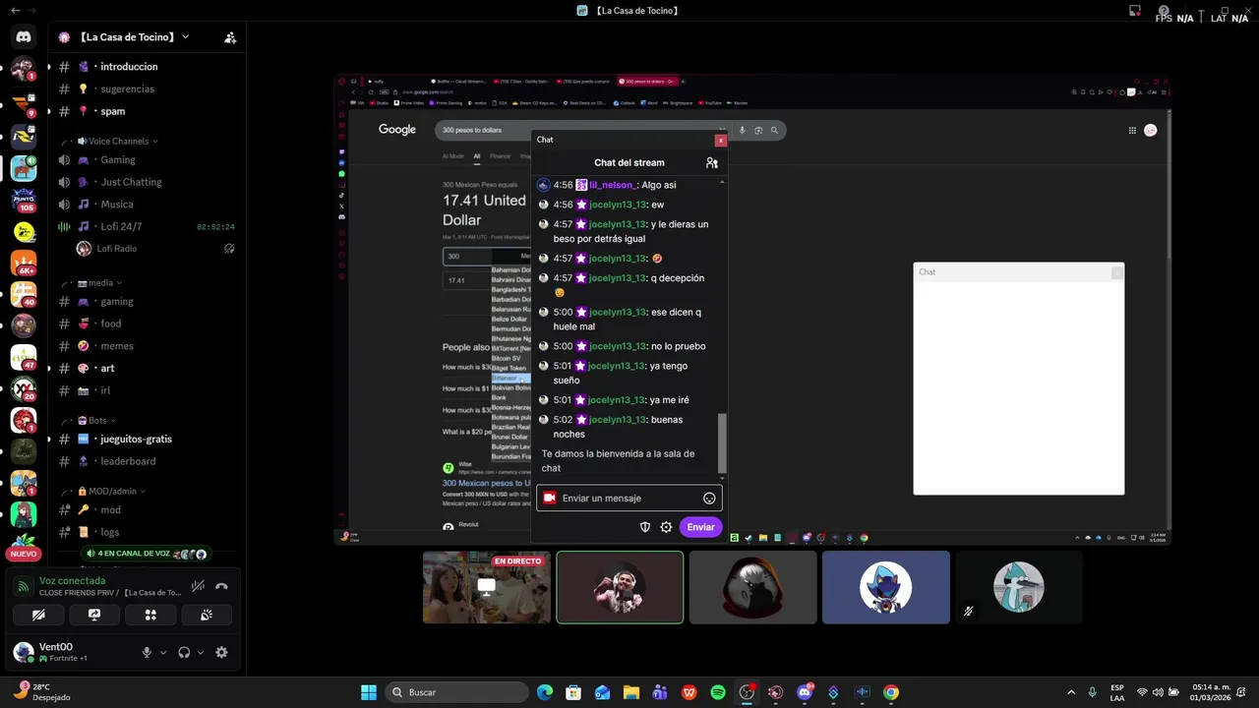Click the Enviar button in stream chat
The image size is (1259, 708).
click(x=700, y=527)
